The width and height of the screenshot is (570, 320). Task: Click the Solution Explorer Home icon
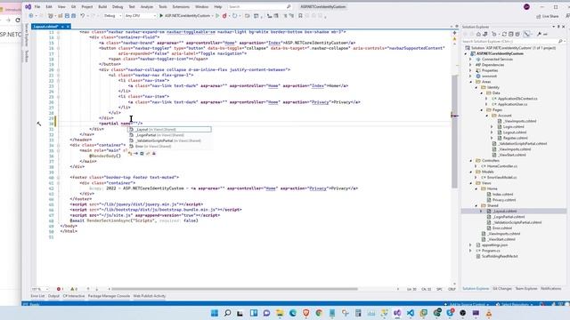click(478, 34)
